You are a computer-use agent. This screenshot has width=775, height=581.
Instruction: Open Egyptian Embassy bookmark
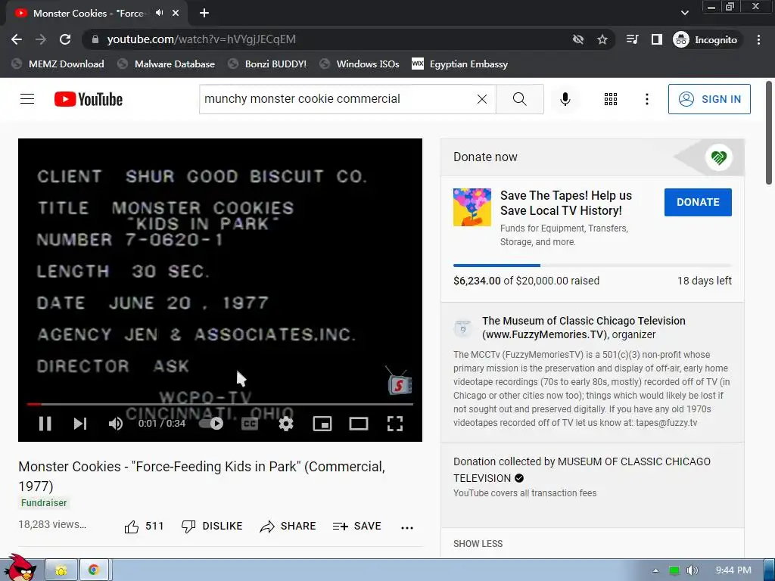459,64
